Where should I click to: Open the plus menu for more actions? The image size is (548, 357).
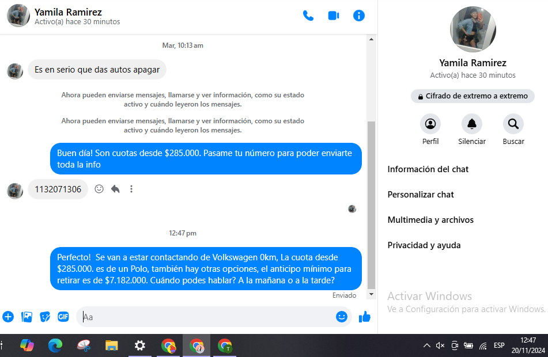[x=8, y=317]
